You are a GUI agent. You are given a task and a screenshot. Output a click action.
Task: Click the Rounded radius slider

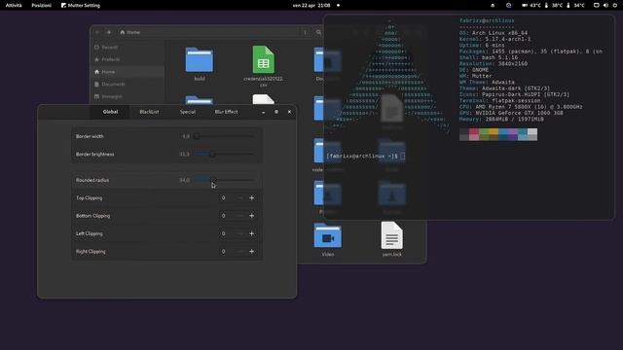click(225, 180)
